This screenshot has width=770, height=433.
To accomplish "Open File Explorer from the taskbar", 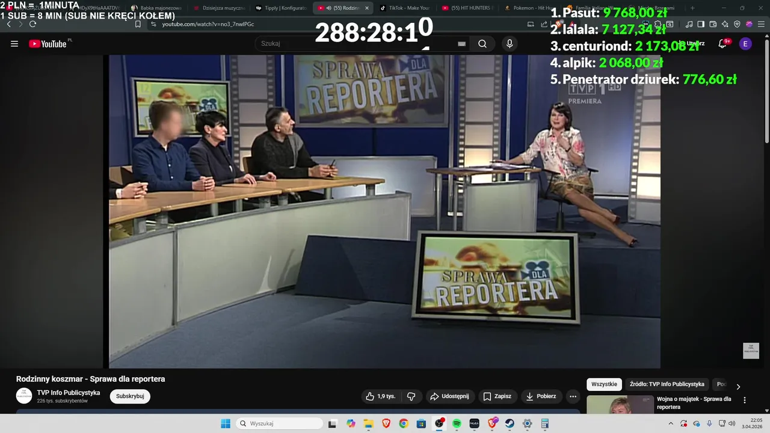I will click(x=369, y=423).
